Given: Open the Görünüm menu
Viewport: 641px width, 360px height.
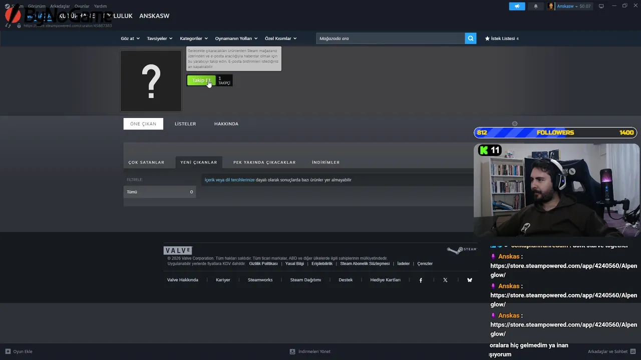Looking at the screenshot, I should pyautogui.click(x=37, y=6).
